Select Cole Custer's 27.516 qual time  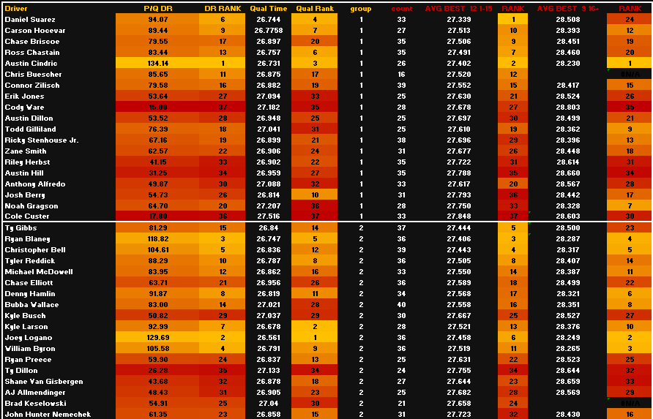tap(269, 216)
